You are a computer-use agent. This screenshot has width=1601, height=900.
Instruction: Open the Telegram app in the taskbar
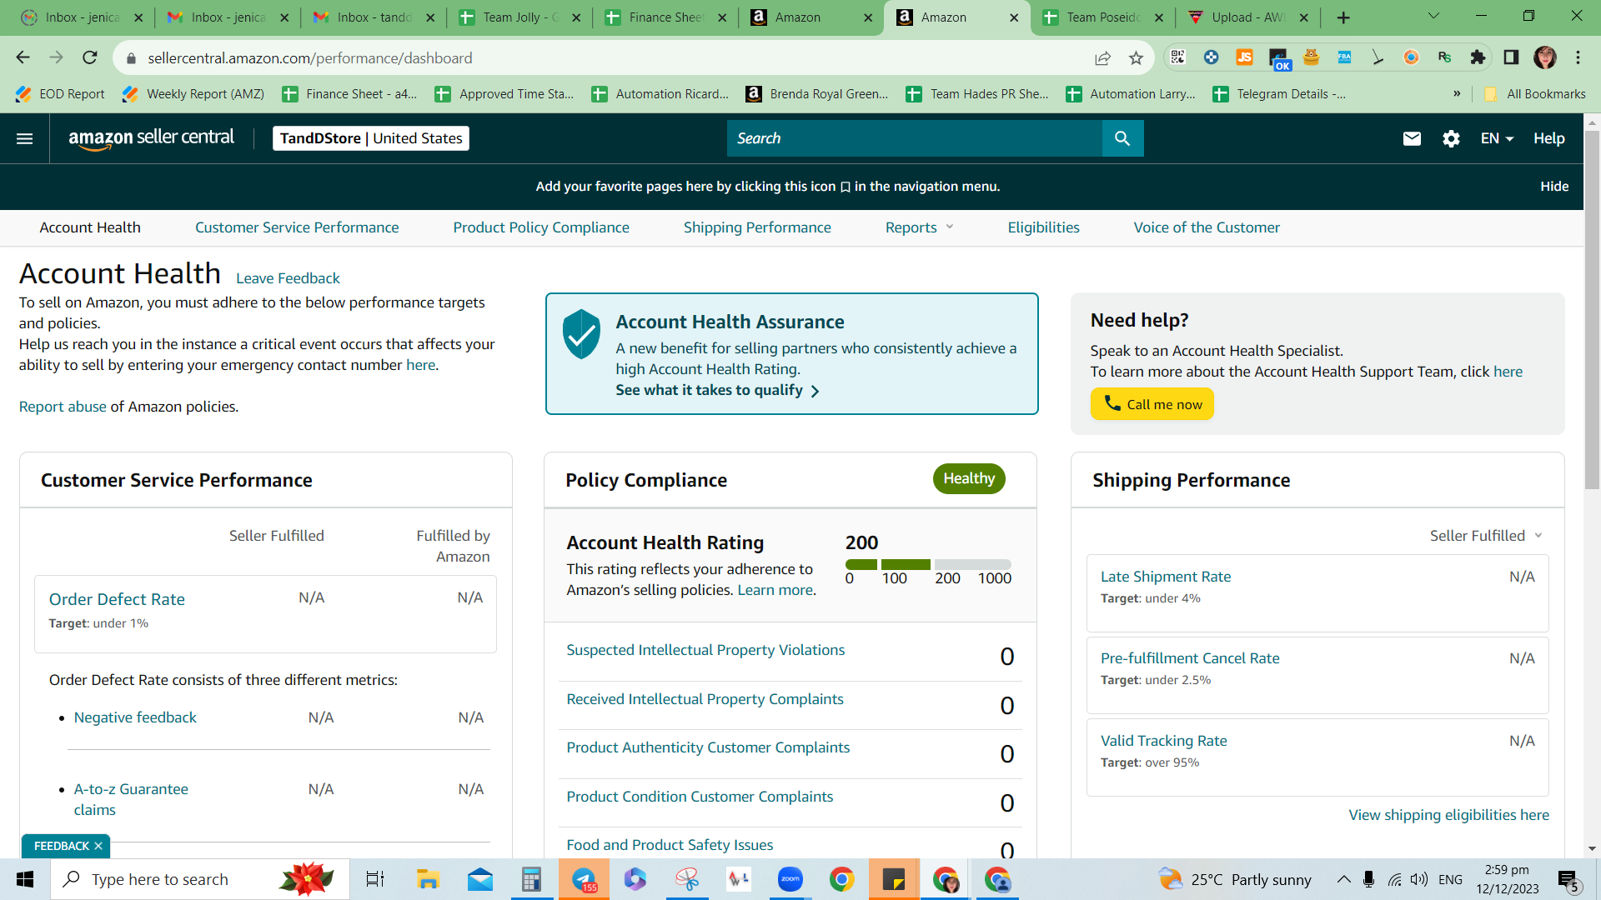(x=584, y=879)
